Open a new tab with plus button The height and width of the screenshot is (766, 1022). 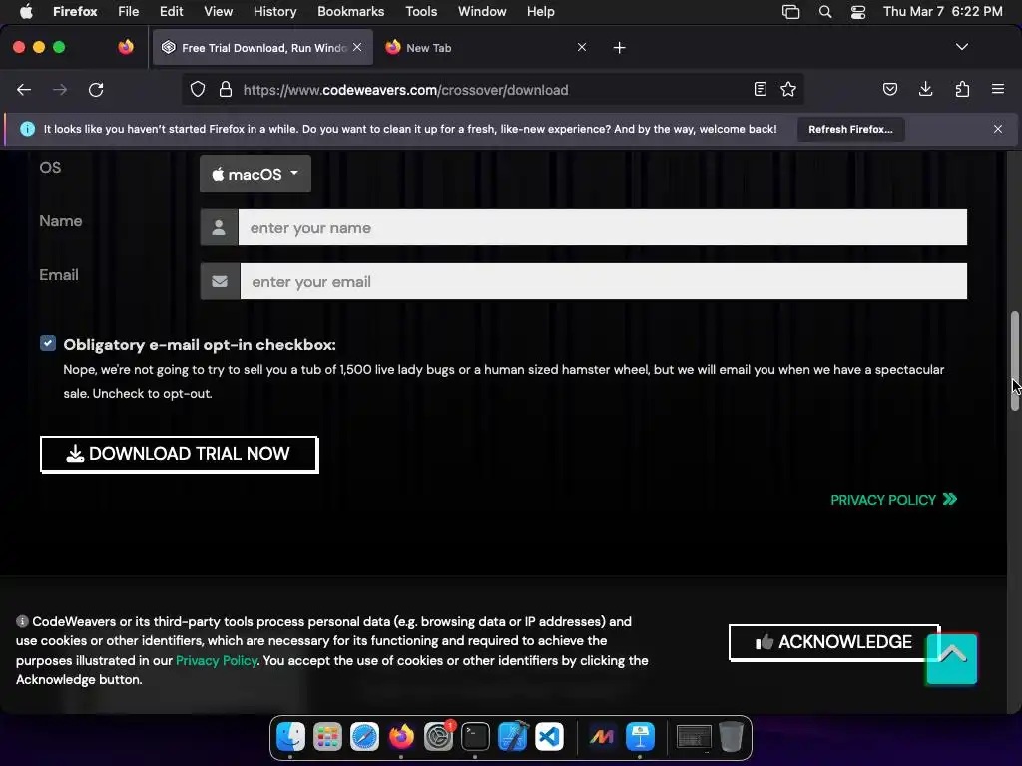619,48
